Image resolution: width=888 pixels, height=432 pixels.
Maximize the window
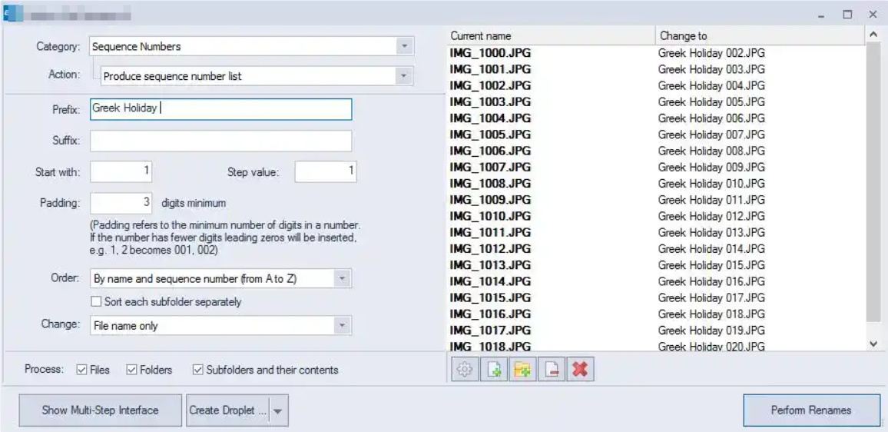(847, 15)
